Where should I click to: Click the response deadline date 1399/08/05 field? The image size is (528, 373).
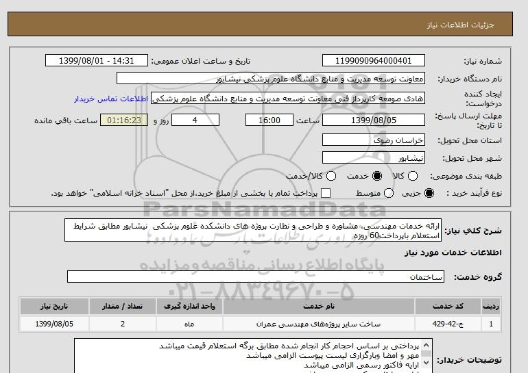tap(374, 120)
